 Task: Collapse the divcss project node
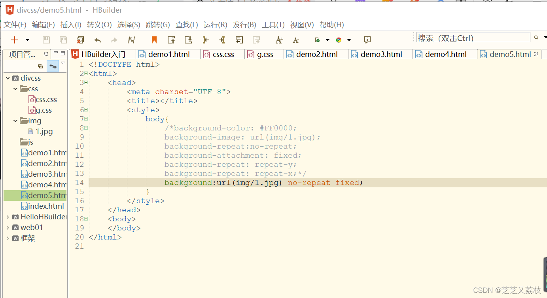tap(8, 78)
